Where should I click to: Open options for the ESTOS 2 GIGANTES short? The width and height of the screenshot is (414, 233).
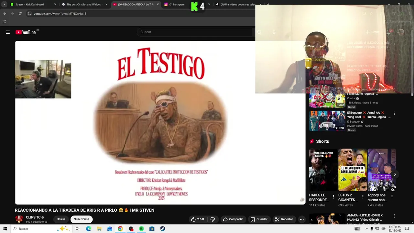click(363, 197)
